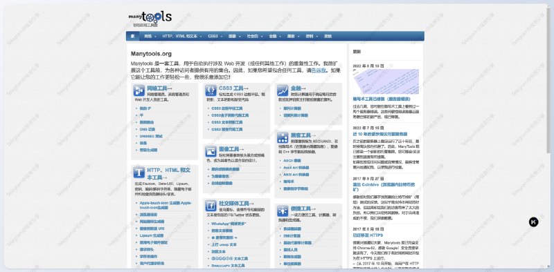
Task: Click the rising chart icon beside 金融
Action: click(283, 90)
